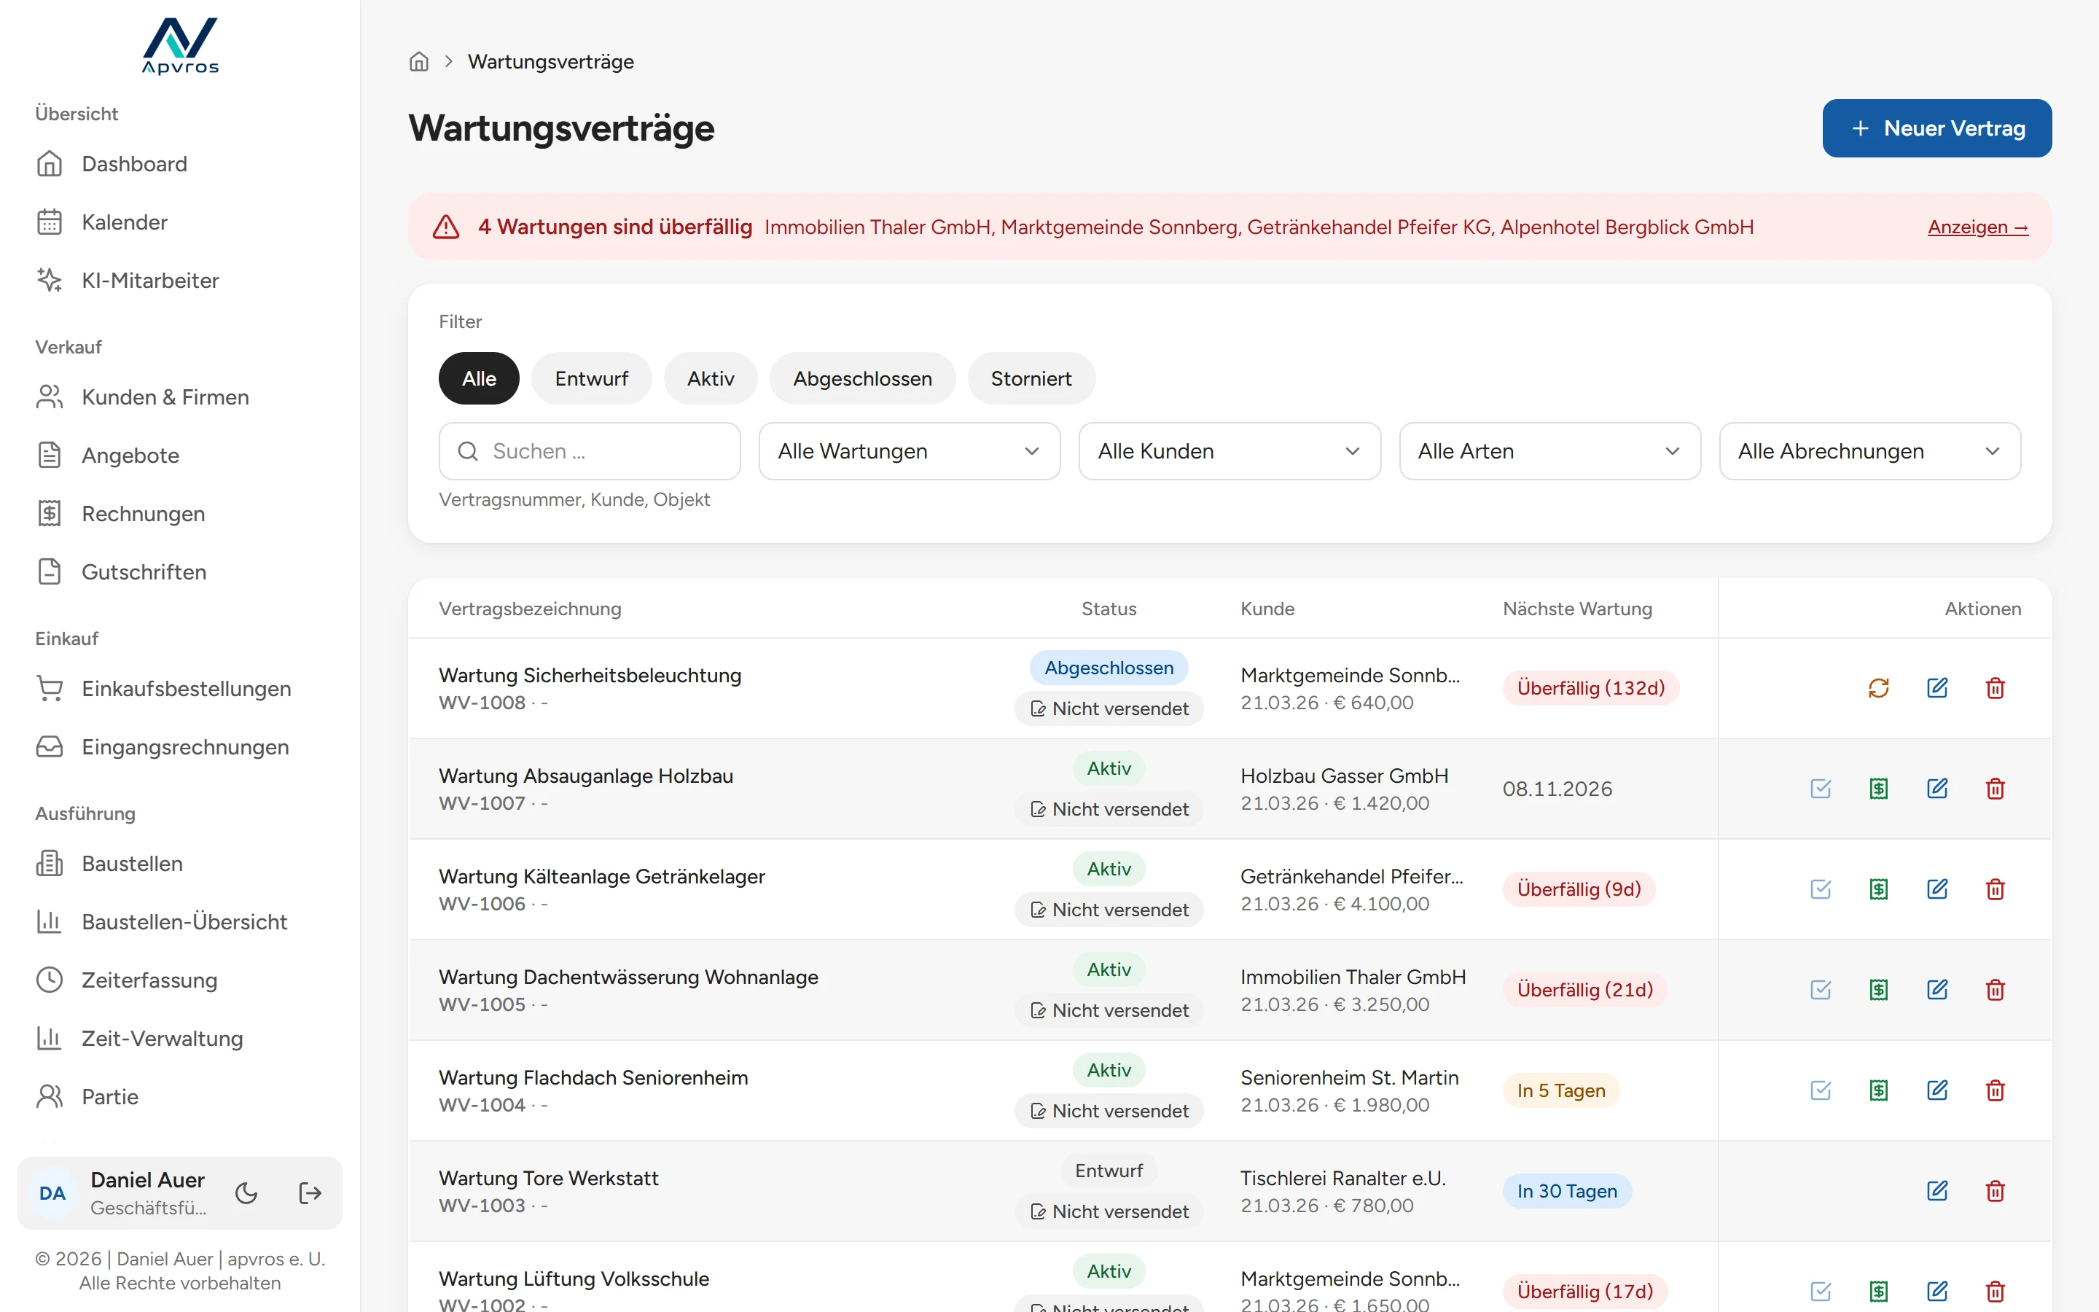
Task: Create invoice for WV-1005 Dachentwässerung Wohnanlage
Action: pos(1879,990)
